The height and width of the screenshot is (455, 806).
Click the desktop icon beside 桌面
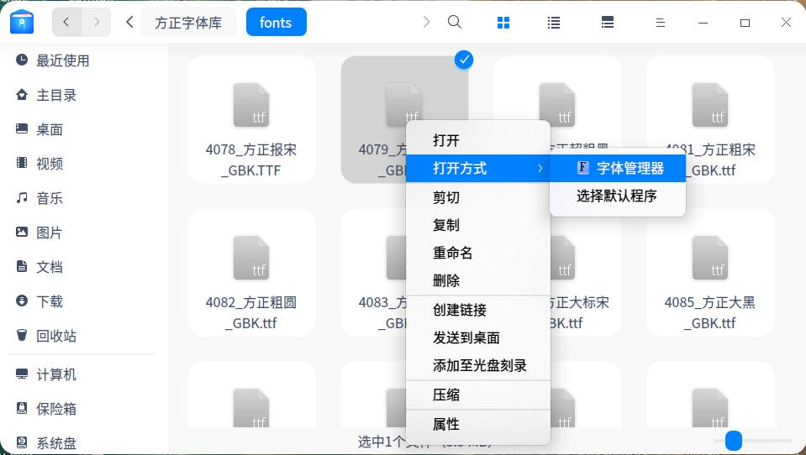(22, 128)
